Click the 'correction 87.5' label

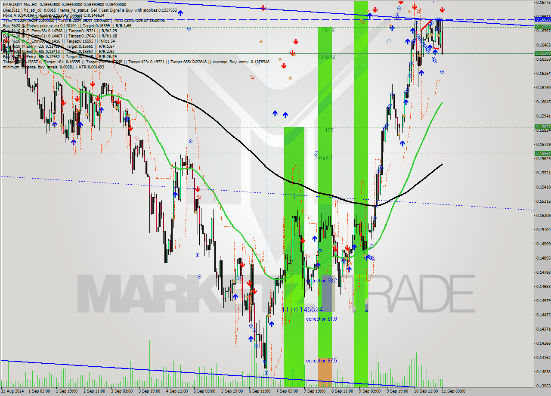321,361
